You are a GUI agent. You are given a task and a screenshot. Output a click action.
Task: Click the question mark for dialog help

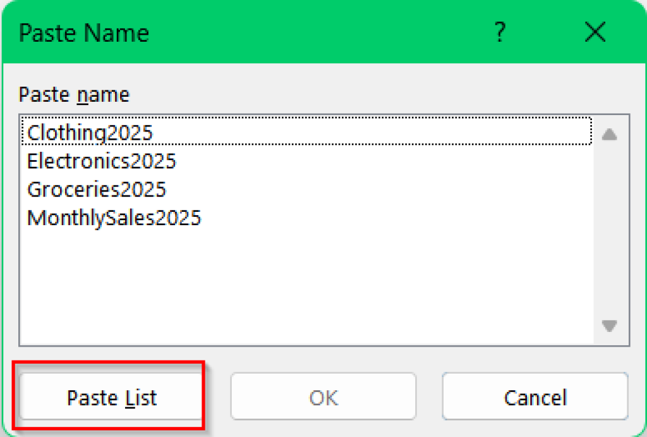point(500,33)
